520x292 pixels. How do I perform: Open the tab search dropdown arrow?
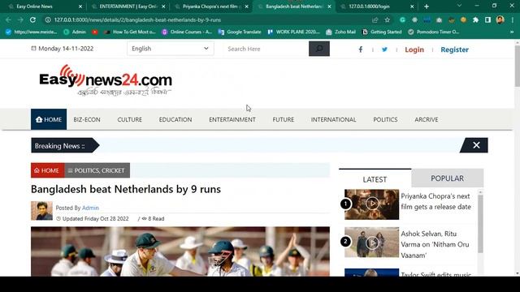(x=459, y=6)
